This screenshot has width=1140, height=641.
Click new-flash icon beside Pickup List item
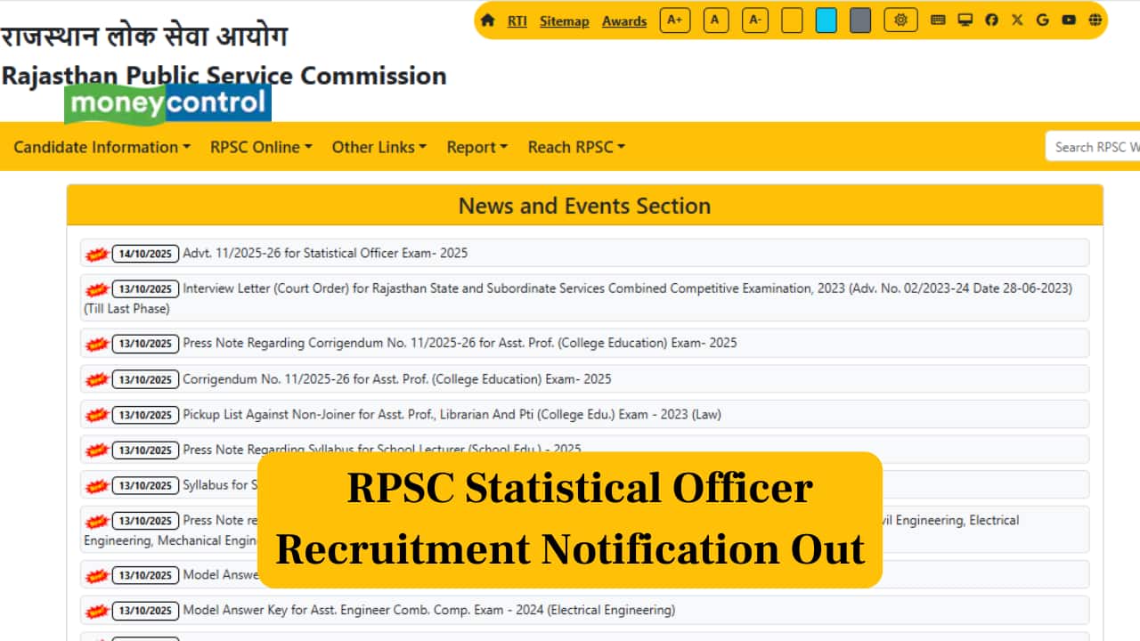pos(96,415)
